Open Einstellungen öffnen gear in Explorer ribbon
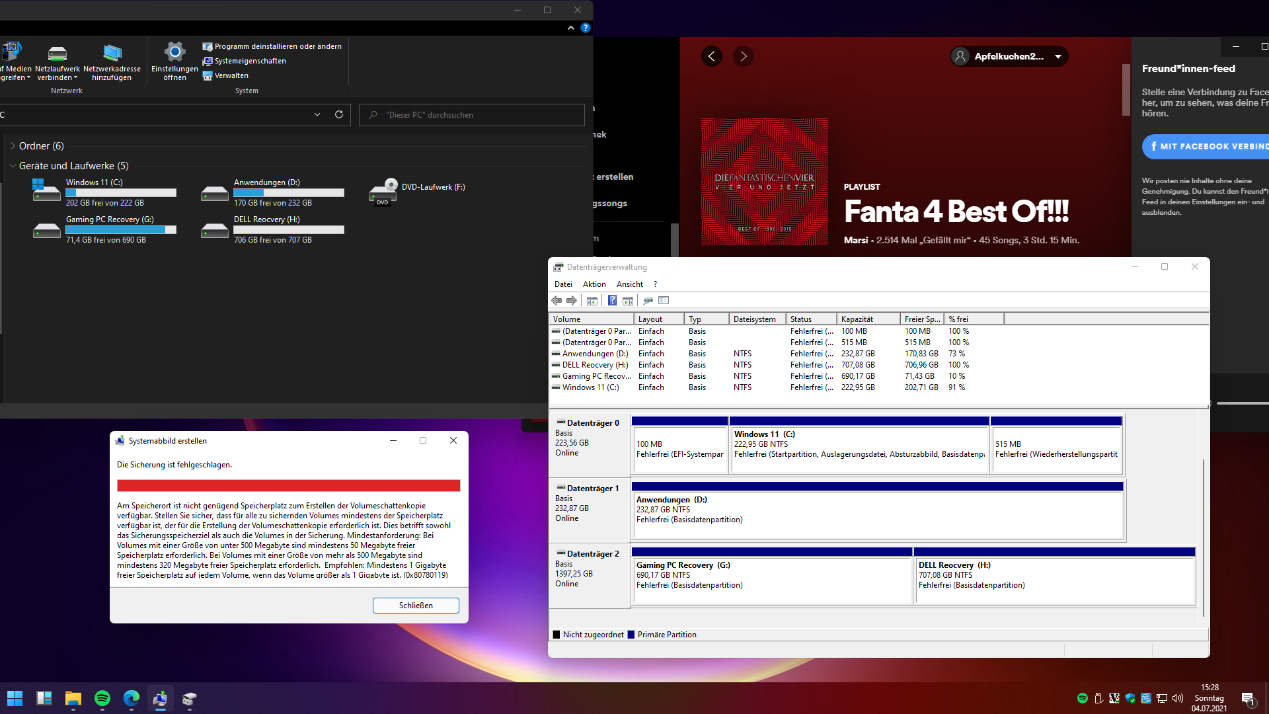1269x714 pixels. 174,62
